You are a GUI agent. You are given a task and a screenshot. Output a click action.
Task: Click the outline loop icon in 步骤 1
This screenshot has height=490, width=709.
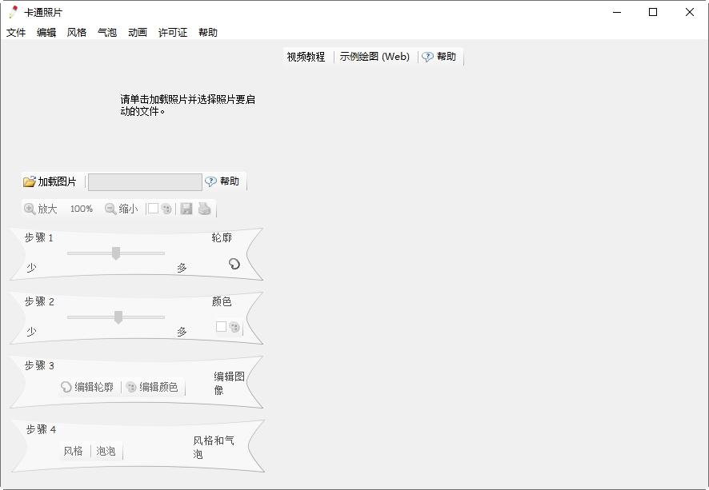click(x=234, y=264)
